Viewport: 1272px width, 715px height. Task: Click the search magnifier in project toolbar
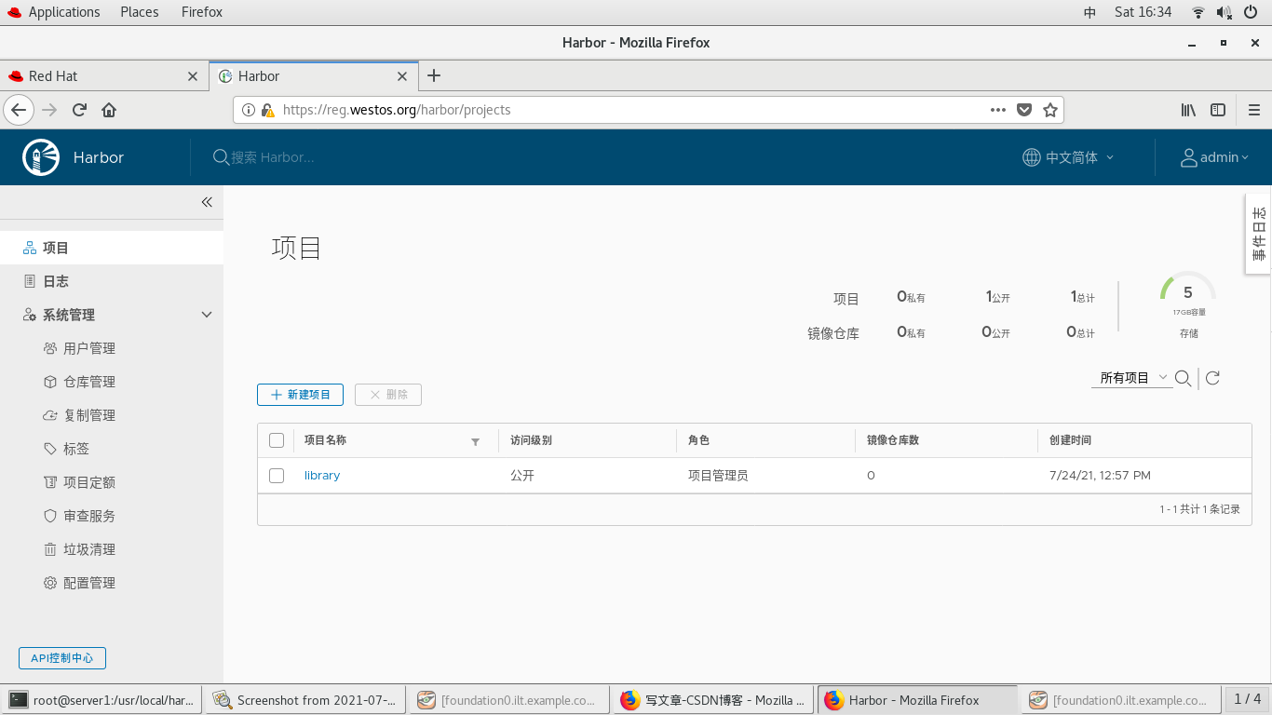click(x=1183, y=378)
